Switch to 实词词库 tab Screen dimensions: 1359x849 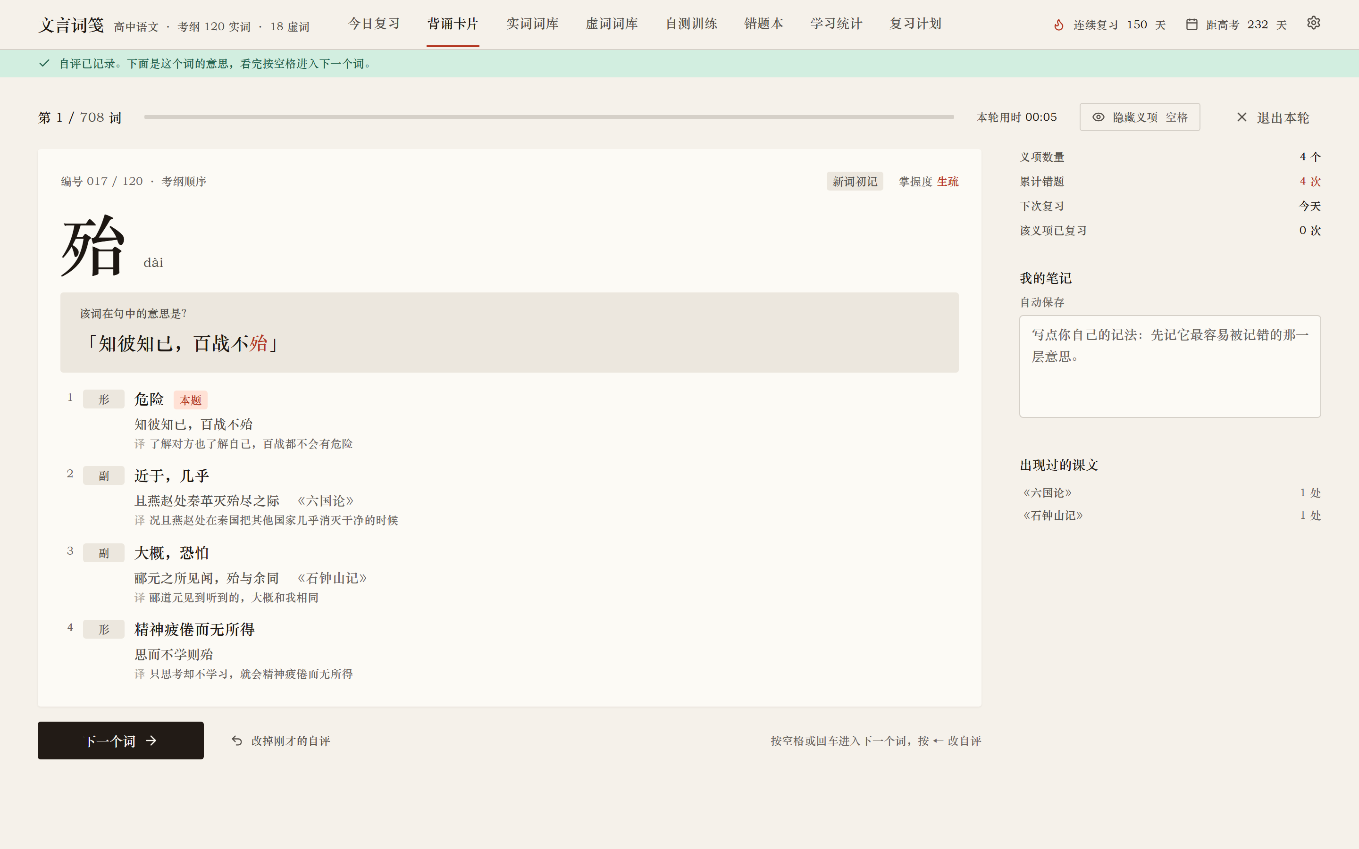[532, 24]
